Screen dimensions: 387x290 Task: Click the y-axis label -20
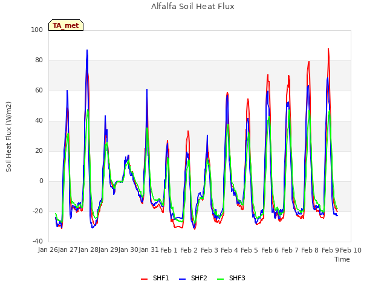pyautogui.click(x=37, y=211)
